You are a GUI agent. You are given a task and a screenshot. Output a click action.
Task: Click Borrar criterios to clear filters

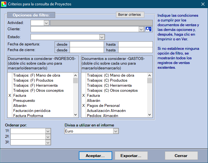pos(130,15)
